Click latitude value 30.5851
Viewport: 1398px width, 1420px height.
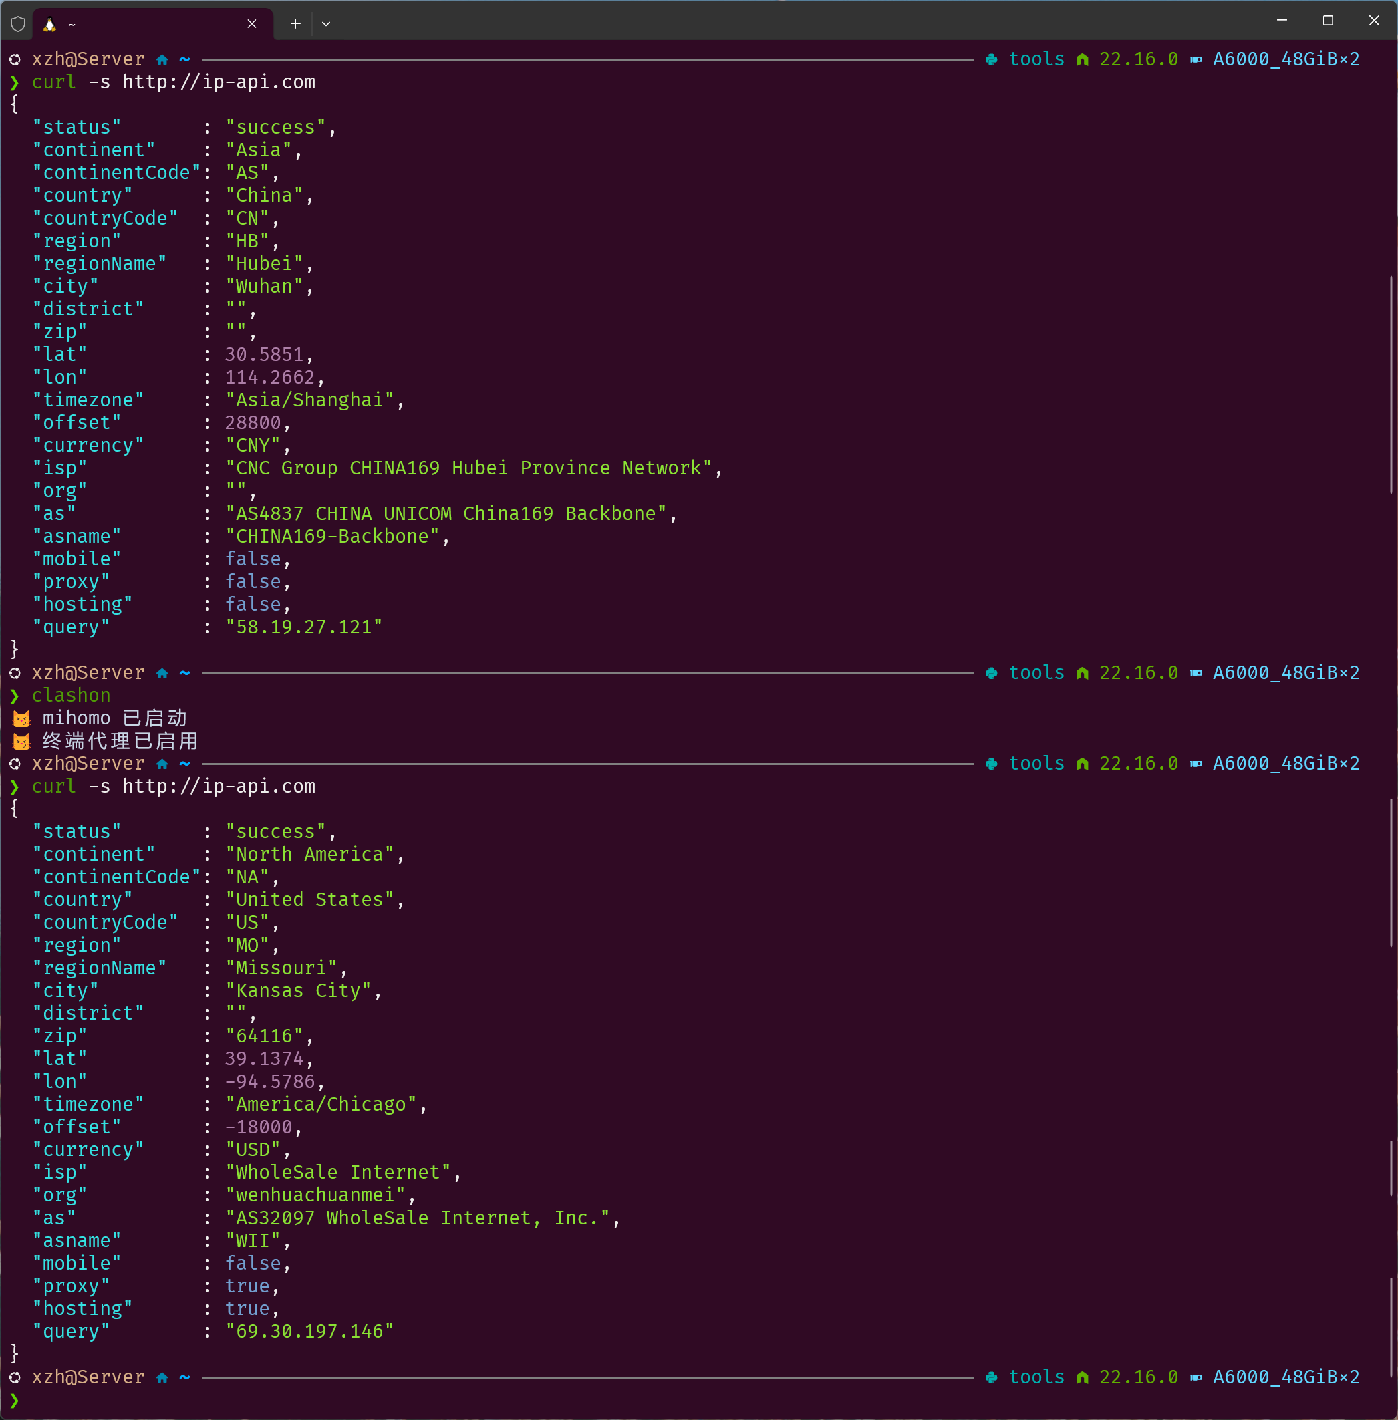click(265, 356)
